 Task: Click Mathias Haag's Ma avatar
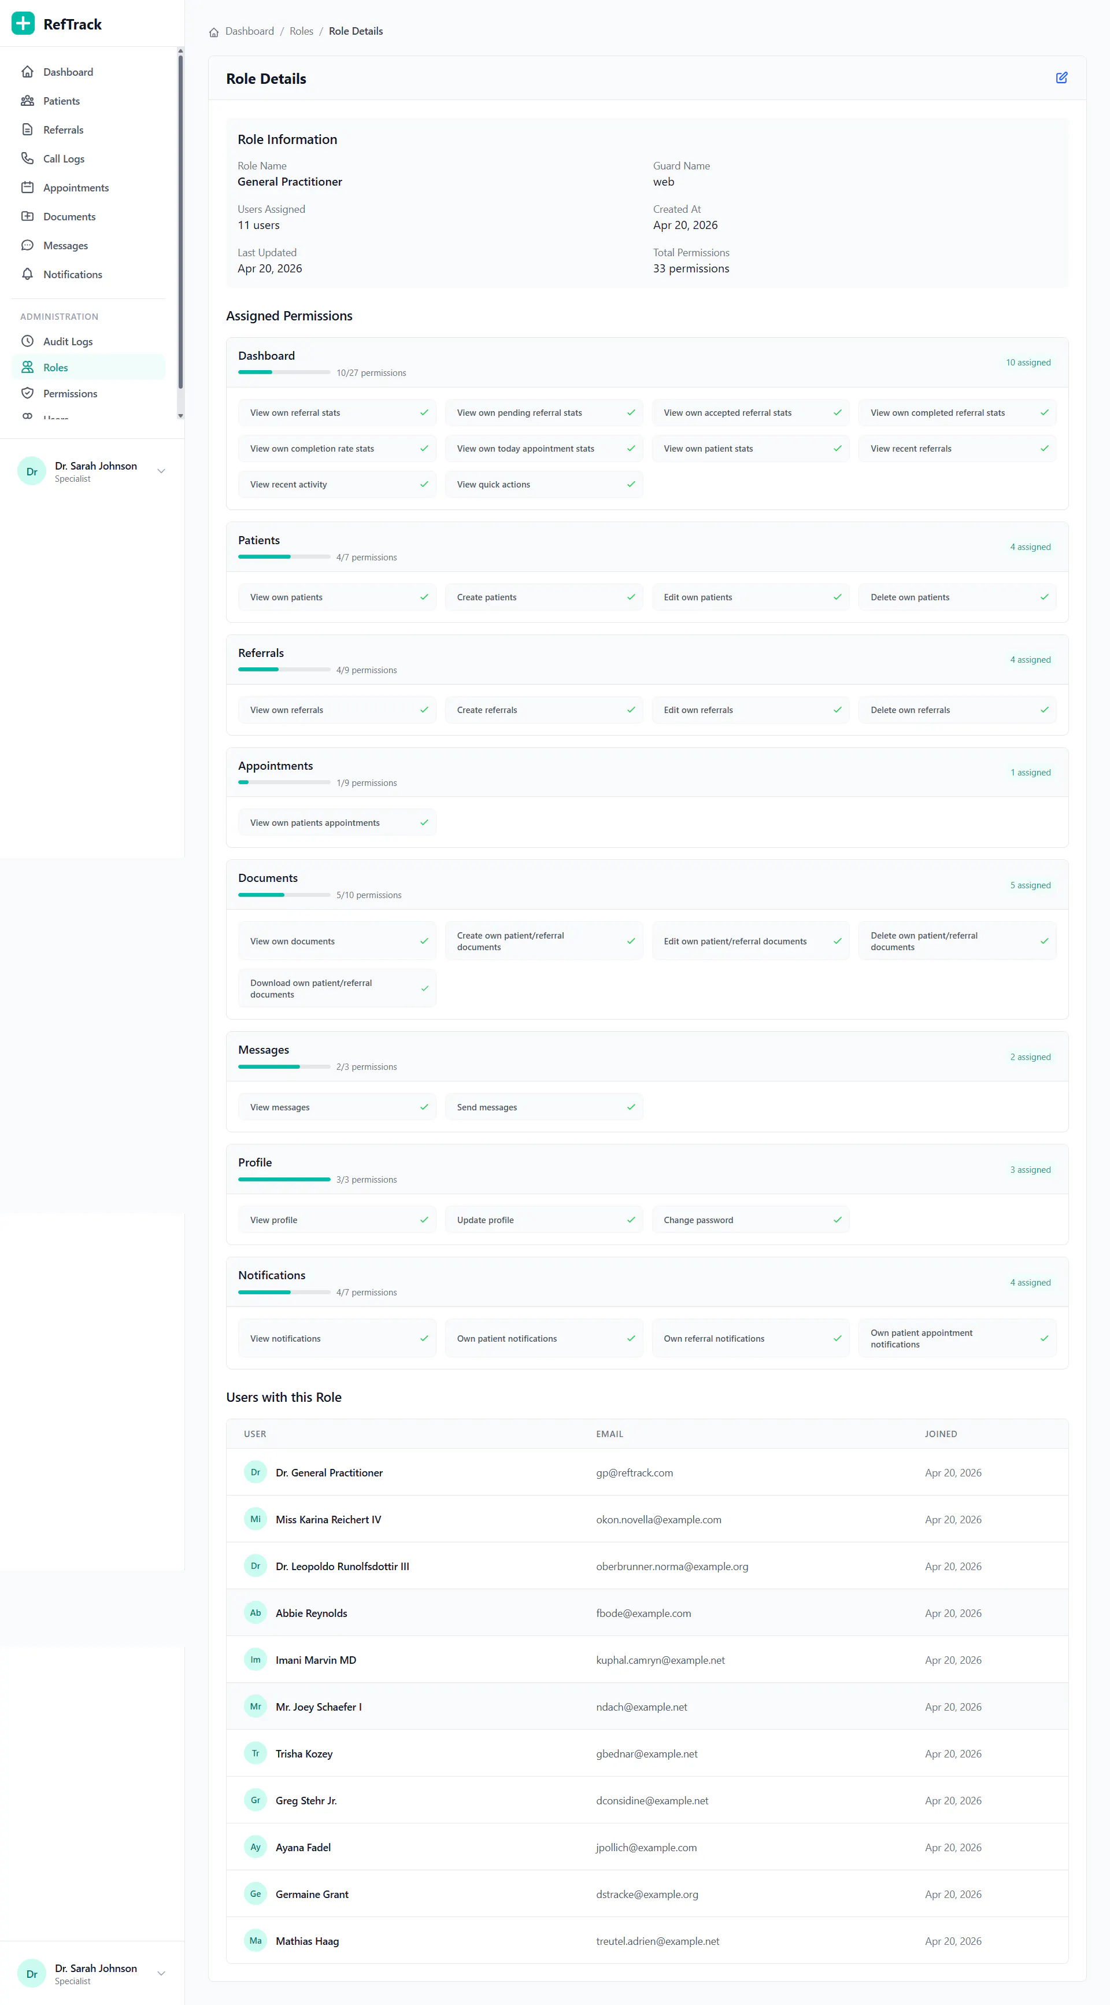255,1940
